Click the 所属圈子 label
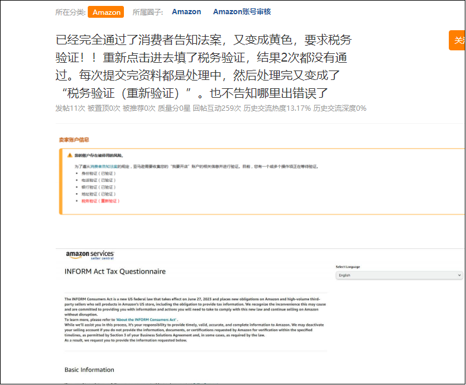466x385 pixels. pyautogui.click(x=148, y=12)
